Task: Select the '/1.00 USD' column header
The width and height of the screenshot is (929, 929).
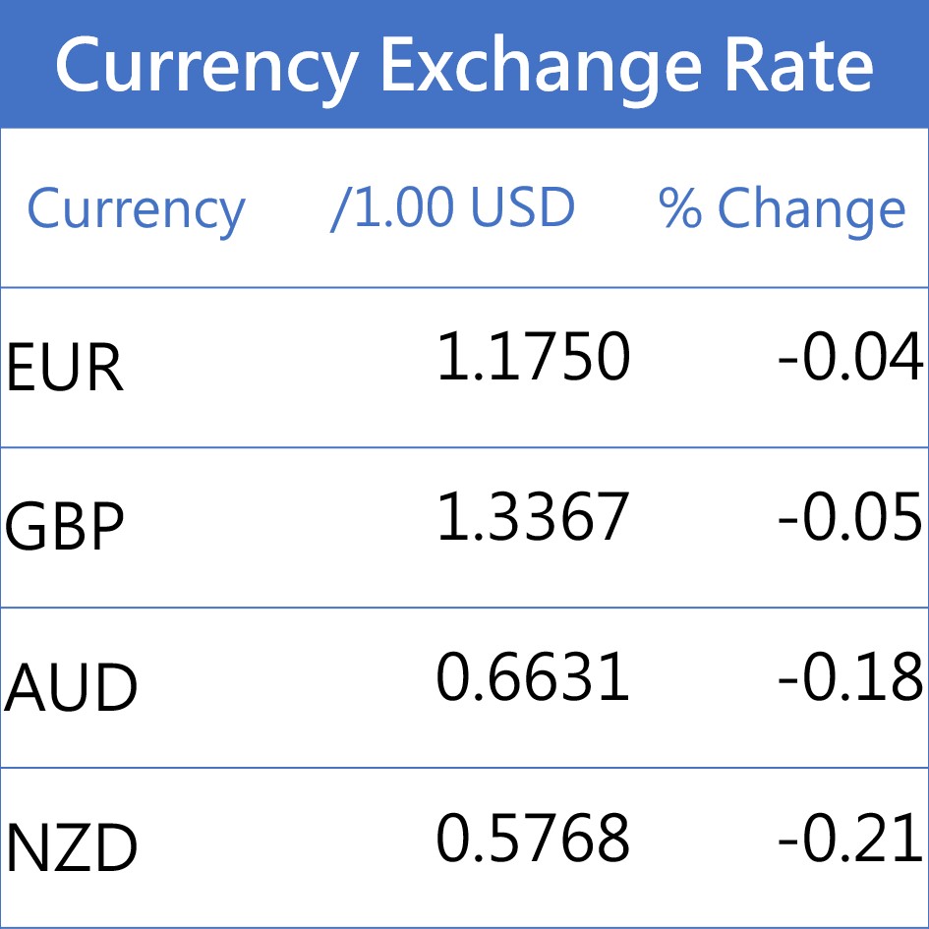Action: coord(453,207)
